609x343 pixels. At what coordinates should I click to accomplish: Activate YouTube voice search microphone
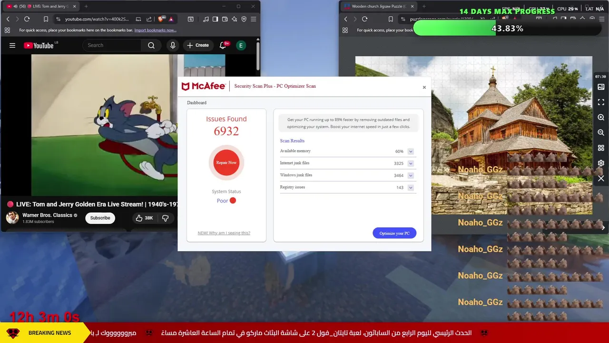click(173, 45)
